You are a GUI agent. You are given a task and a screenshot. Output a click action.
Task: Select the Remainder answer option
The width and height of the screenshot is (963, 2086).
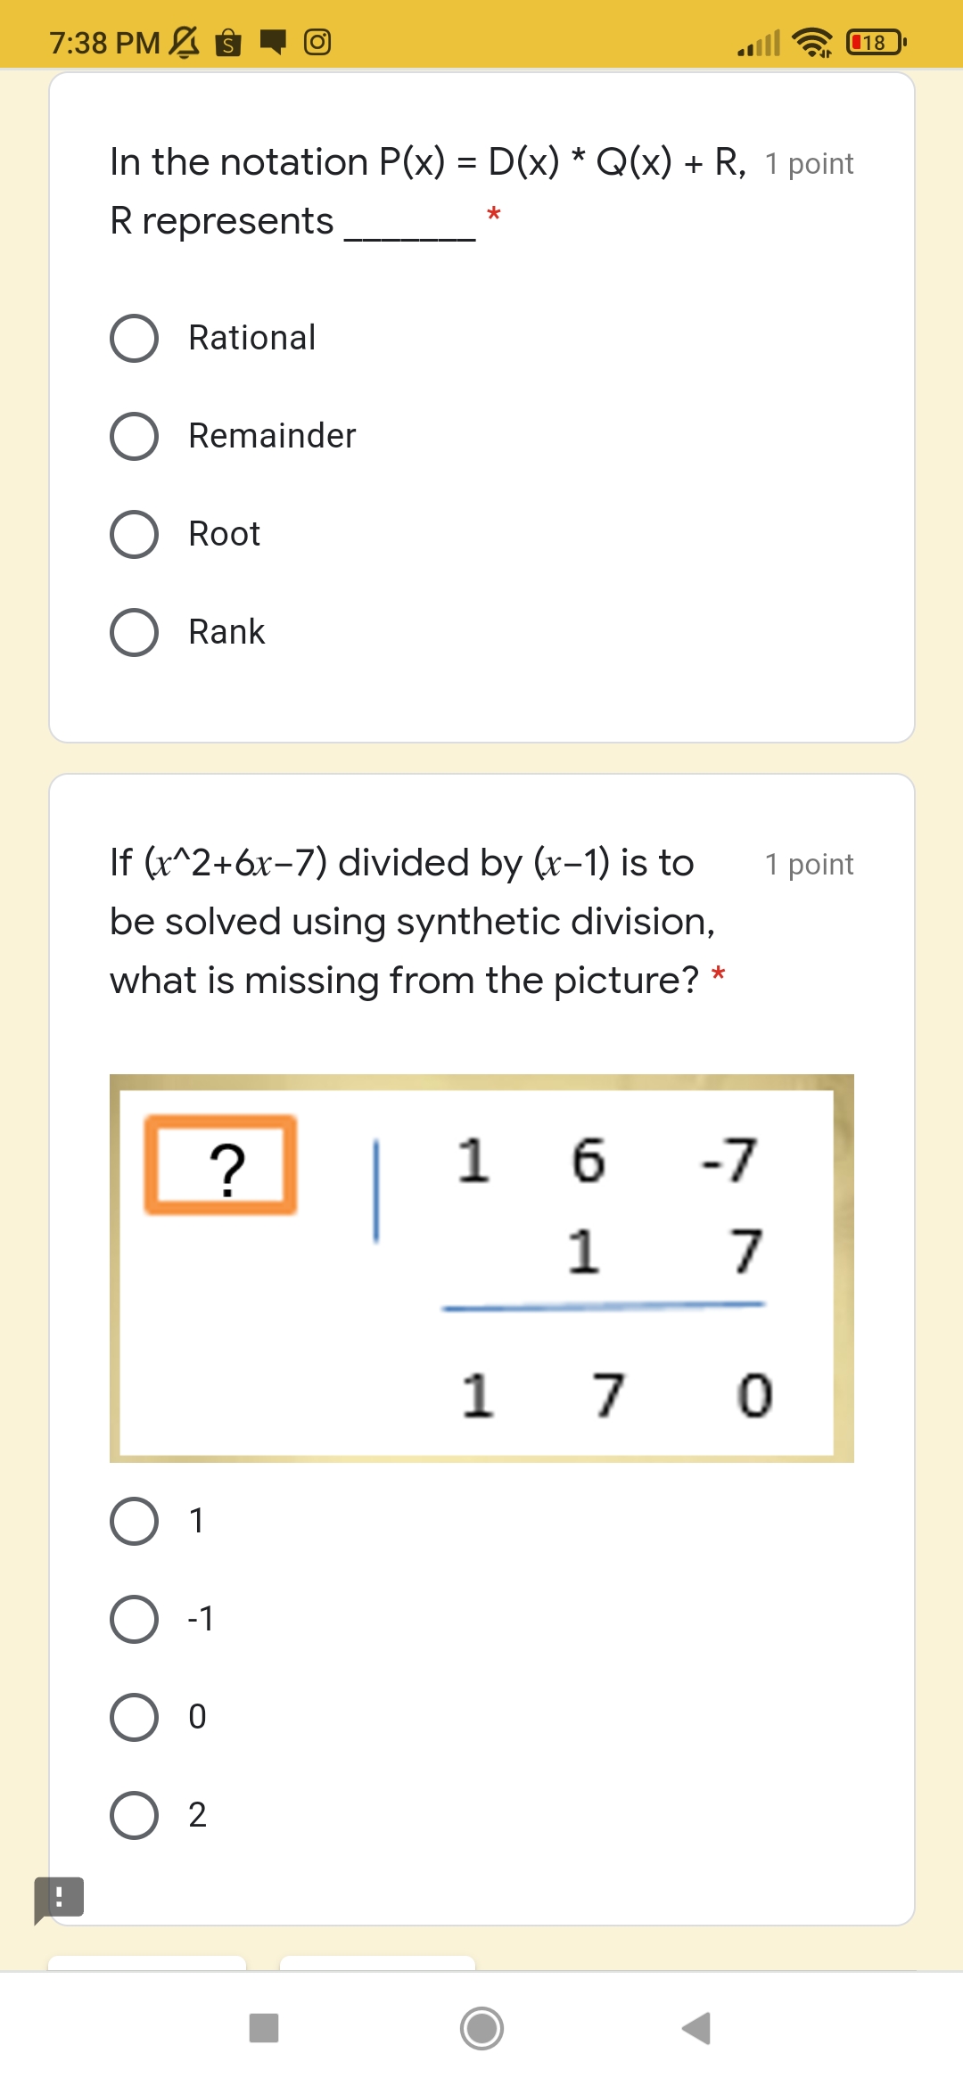click(134, 436)
